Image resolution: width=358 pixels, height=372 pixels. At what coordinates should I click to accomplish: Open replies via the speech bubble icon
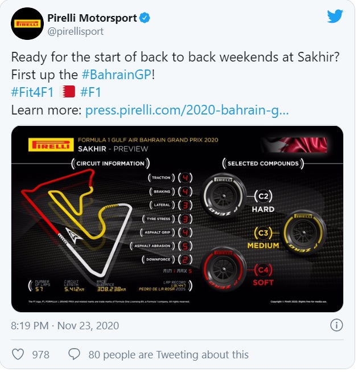[74, 354]
